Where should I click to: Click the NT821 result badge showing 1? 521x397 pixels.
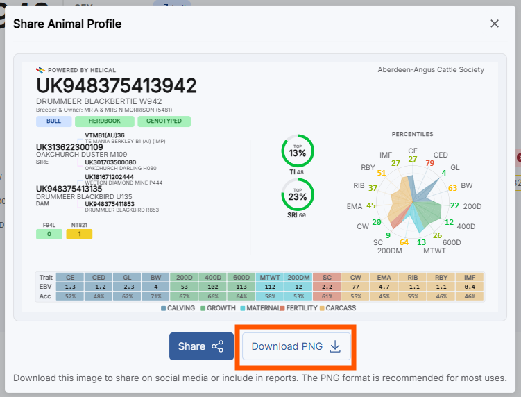click(79, 234)
